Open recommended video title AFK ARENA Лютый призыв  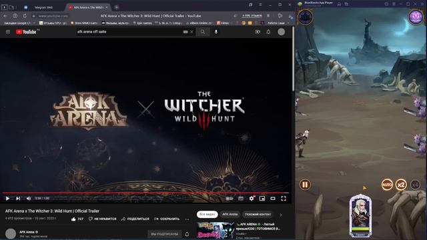pos(258,227)
